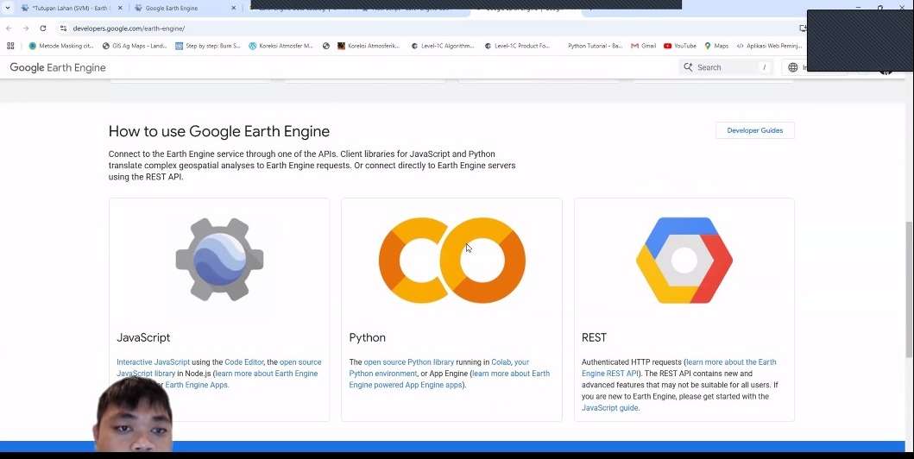Open Level-1C Algorithm bookmark

[443, 46]
